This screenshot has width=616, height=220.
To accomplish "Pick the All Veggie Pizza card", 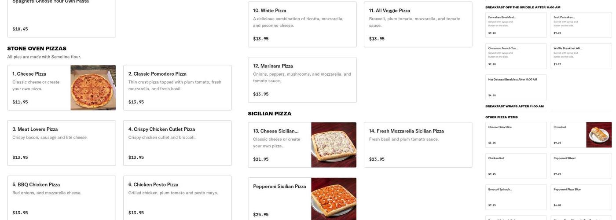I will 418,24.
